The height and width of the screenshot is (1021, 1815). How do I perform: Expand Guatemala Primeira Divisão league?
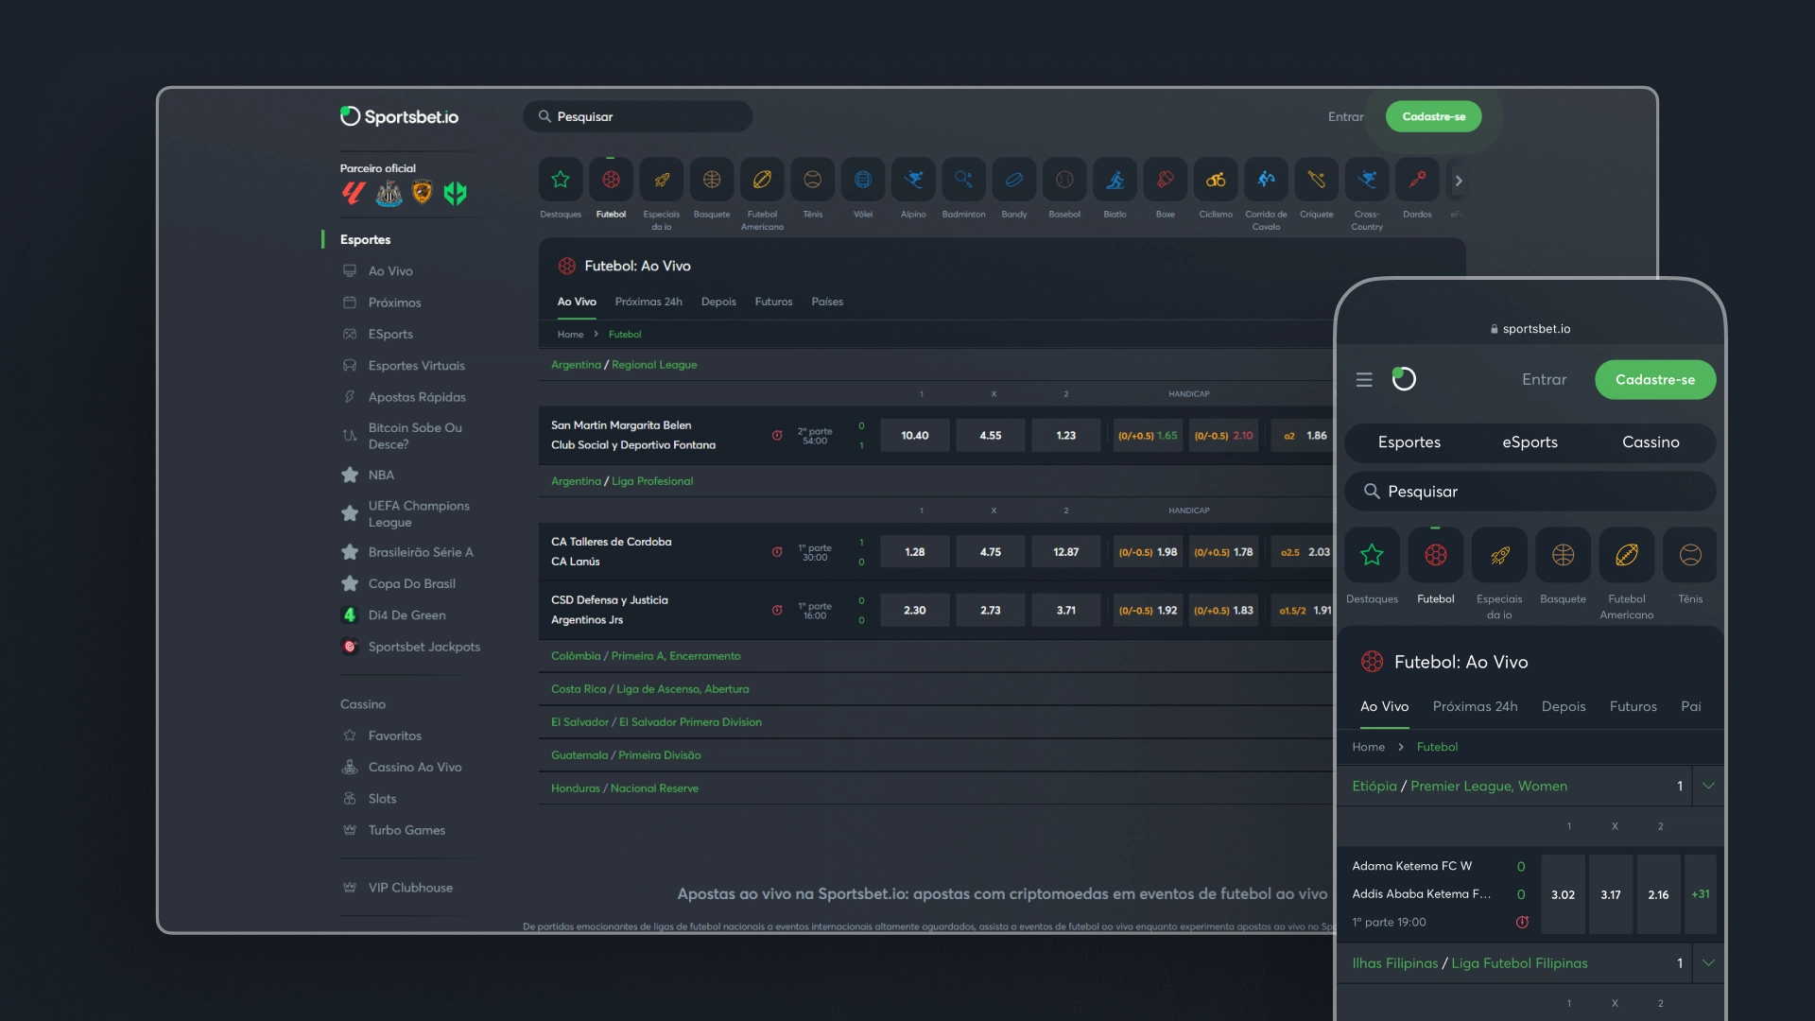(626, 755)
